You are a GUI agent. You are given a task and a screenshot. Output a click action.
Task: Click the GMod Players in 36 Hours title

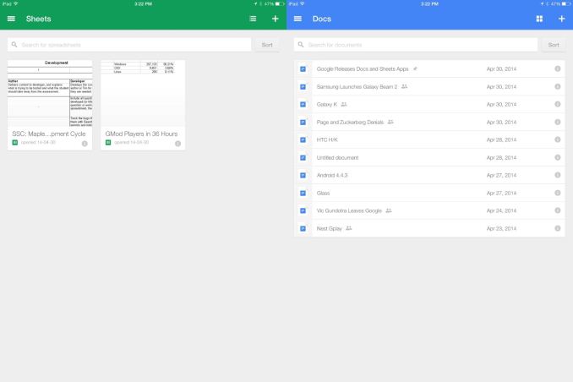tap(141, 134)
